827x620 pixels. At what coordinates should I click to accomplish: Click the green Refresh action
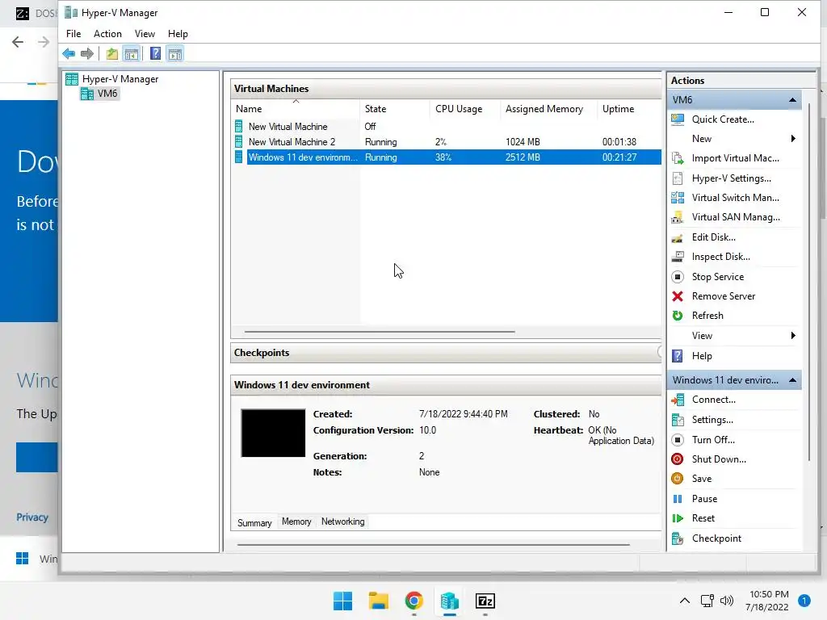(707, 316)
